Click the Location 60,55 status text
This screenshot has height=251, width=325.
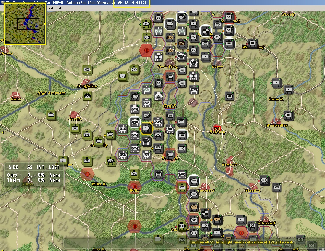pos(242,242)
